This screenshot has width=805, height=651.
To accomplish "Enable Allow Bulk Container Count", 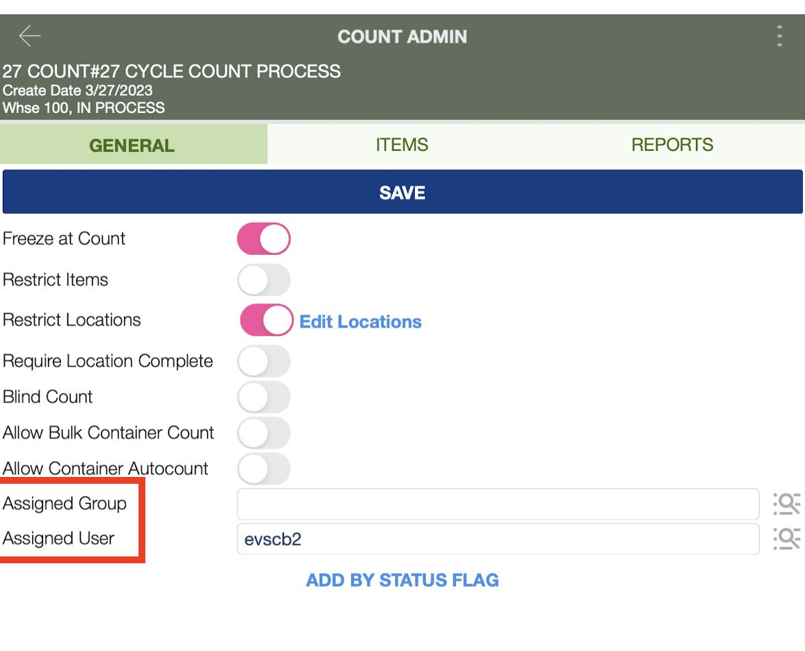I will 264,433.
